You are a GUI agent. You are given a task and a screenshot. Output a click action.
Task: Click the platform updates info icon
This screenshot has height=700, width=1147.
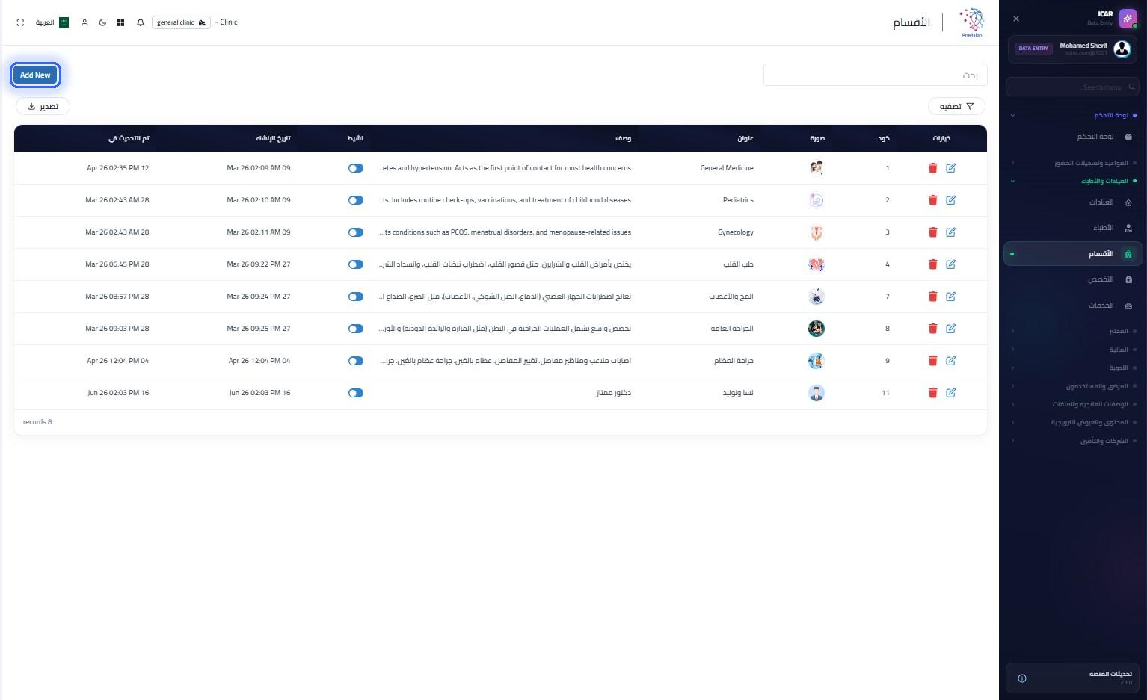[1022, 678]
